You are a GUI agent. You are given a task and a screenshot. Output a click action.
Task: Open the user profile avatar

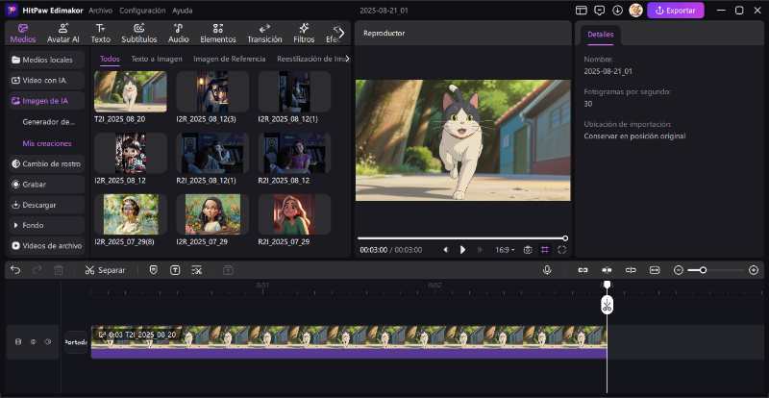(x=636, y=11)
